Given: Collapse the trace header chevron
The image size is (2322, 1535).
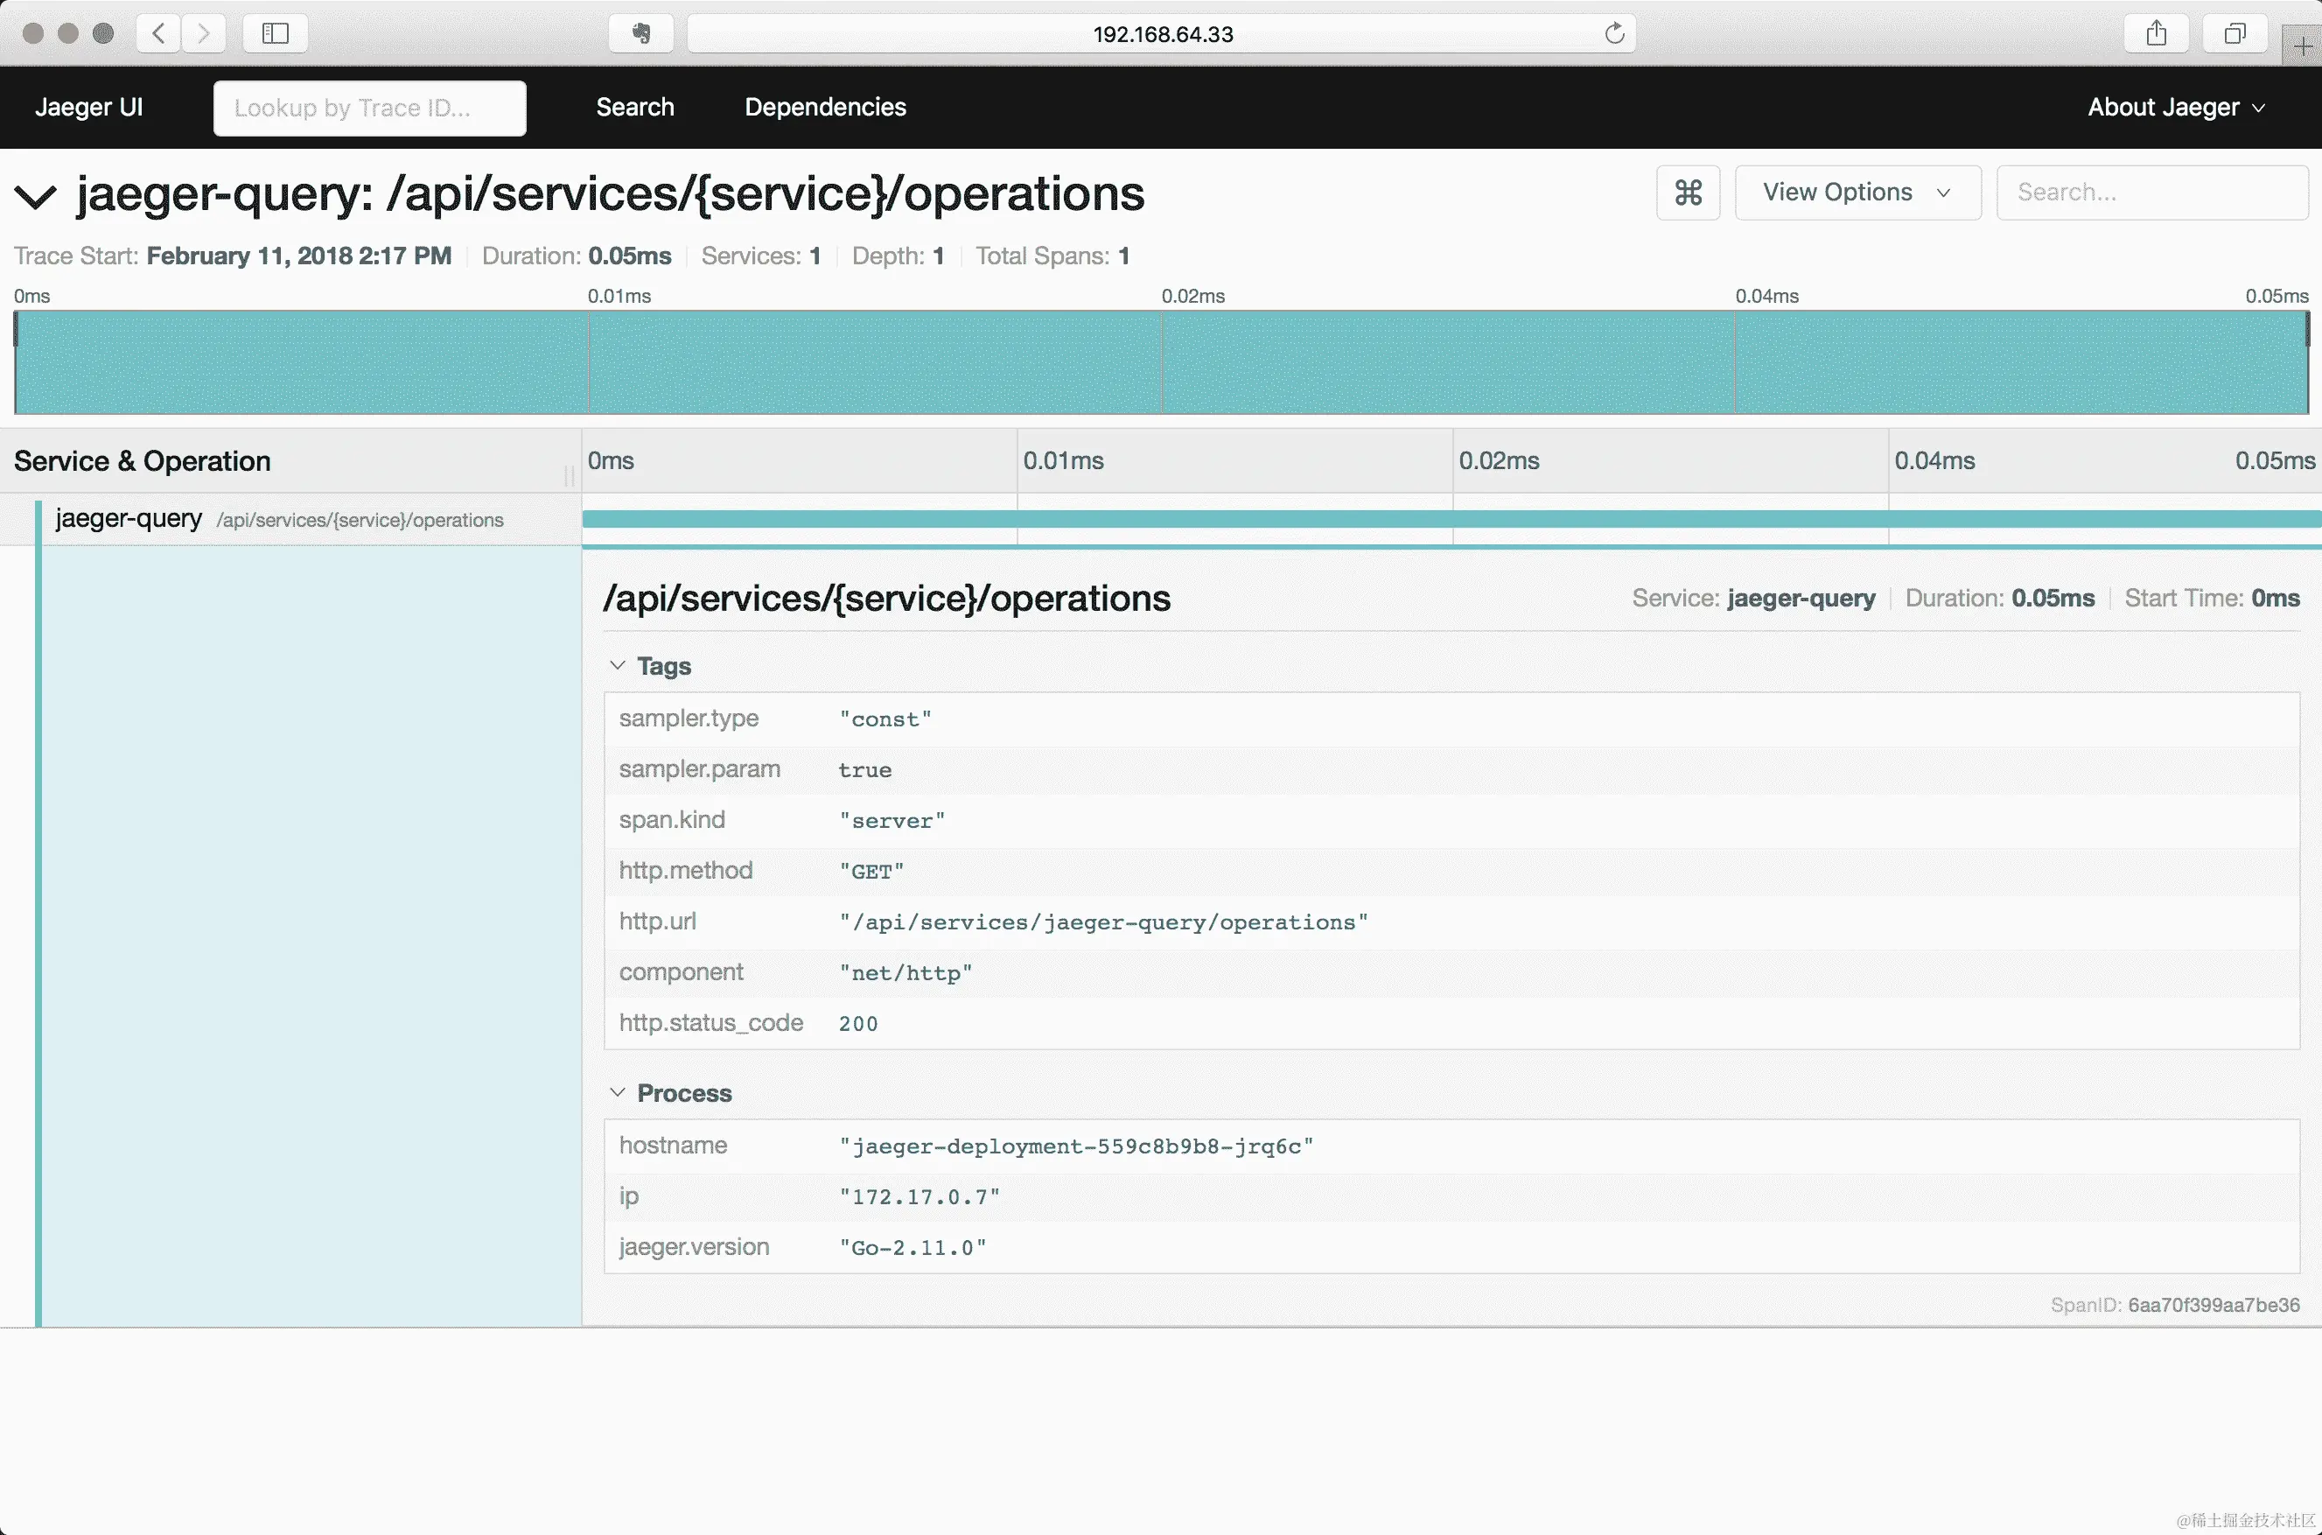Looking at the screenshot, I should [36, 196].
